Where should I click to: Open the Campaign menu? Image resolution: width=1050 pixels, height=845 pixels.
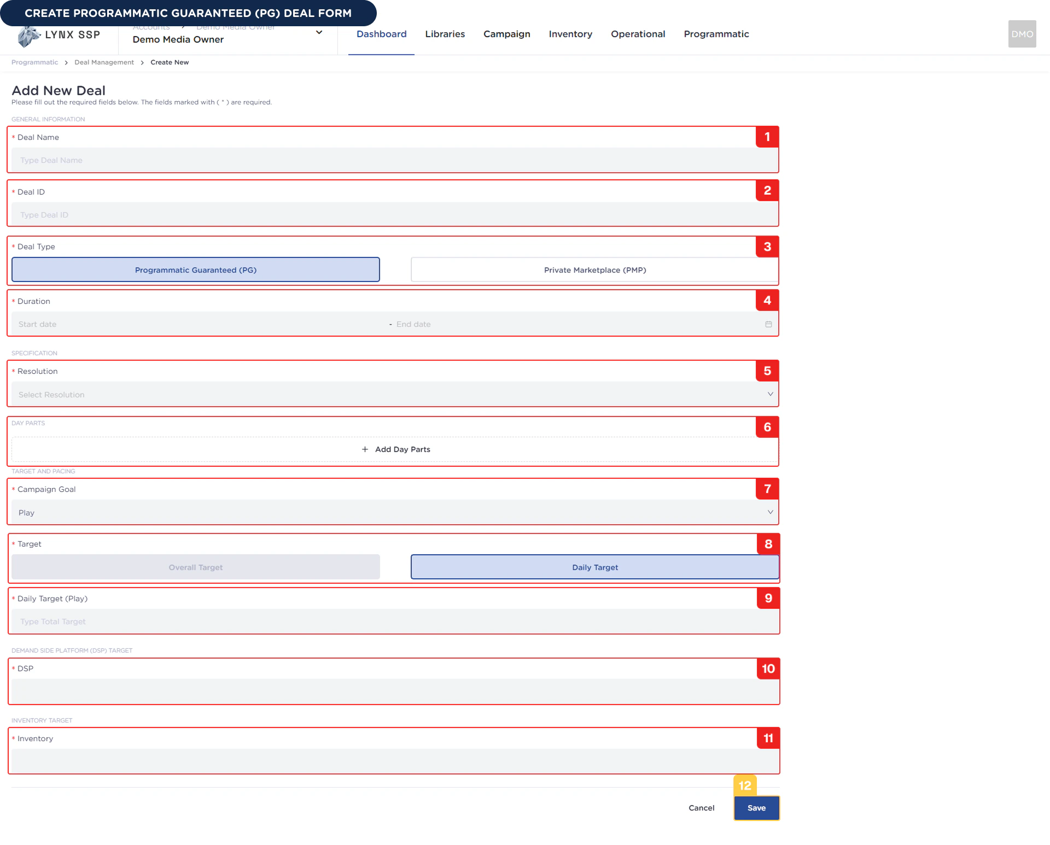(x=506, y=34)
